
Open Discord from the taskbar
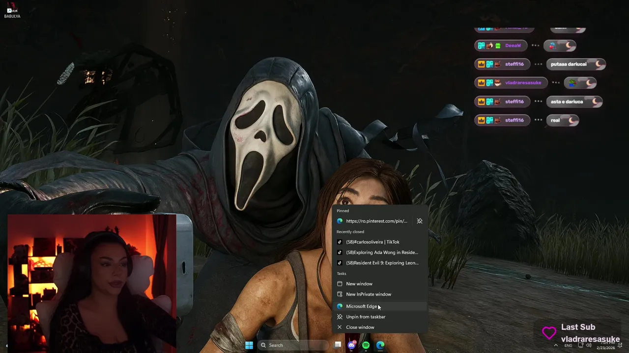point(352,345)
